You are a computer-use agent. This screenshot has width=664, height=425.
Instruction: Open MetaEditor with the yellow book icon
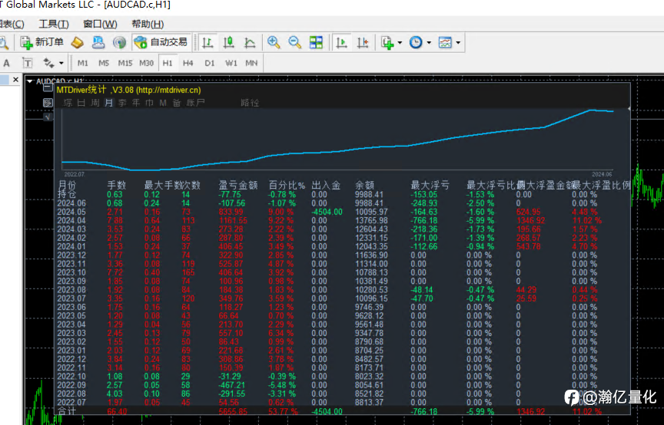tap(77, 42)
